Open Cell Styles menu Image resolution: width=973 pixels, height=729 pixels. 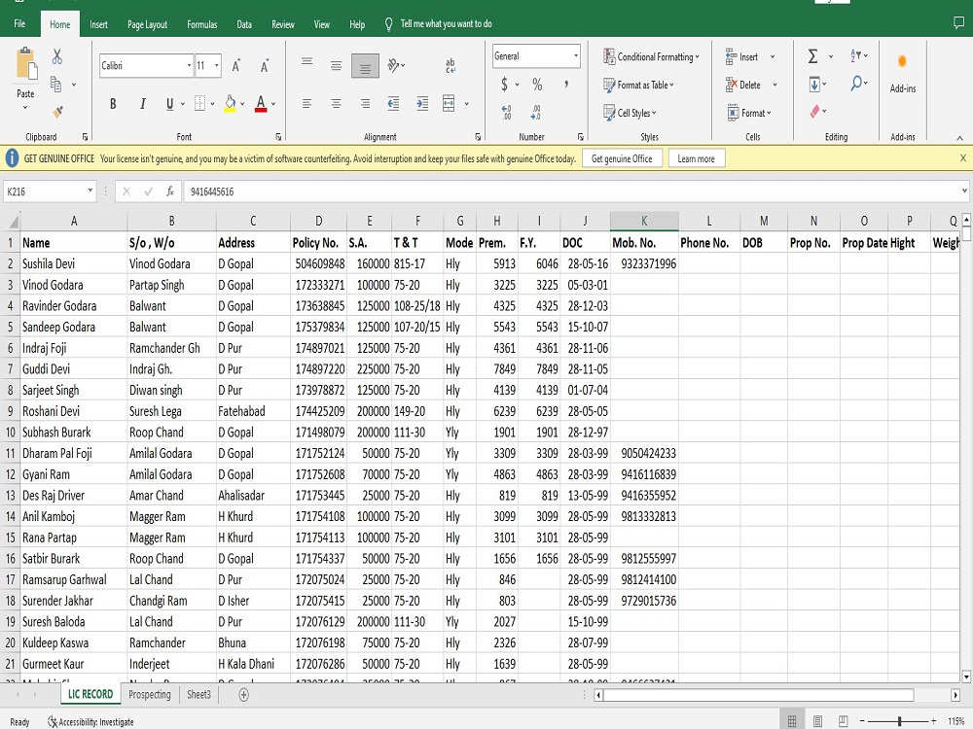coord(630,113)
